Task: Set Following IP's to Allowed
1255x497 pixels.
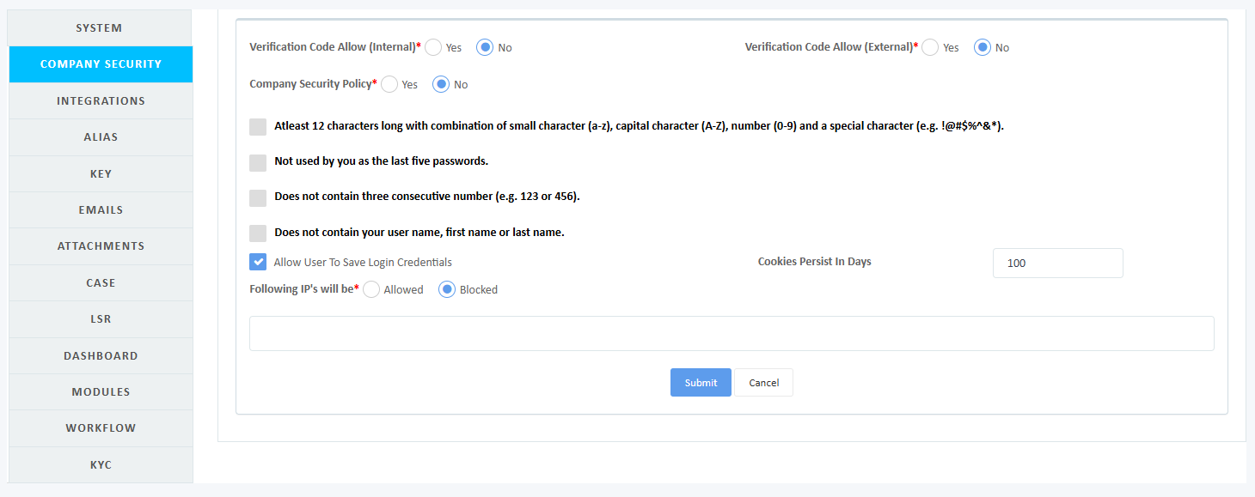Action: tap(371, 289)
